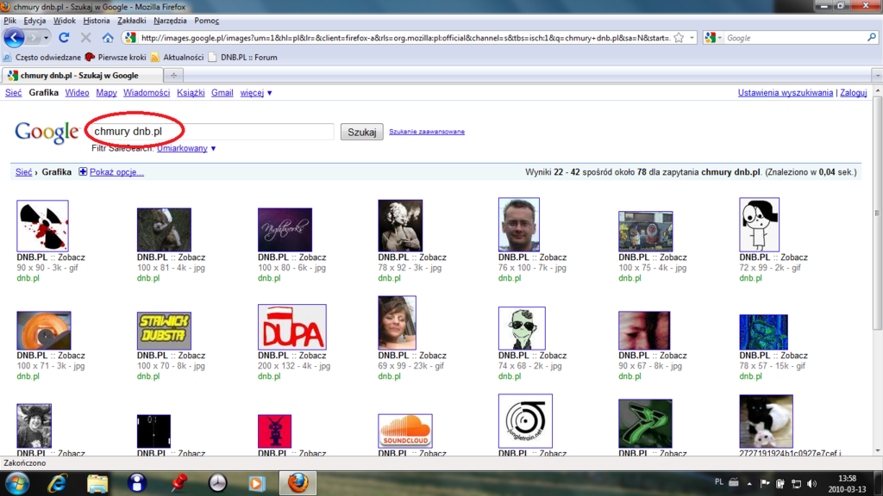
Task: Click the Sieć link in top navigation
Action: [14, 93]
